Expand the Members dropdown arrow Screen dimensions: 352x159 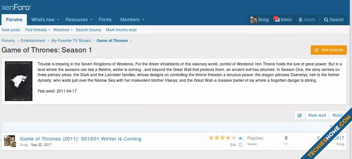pos(143,20)
